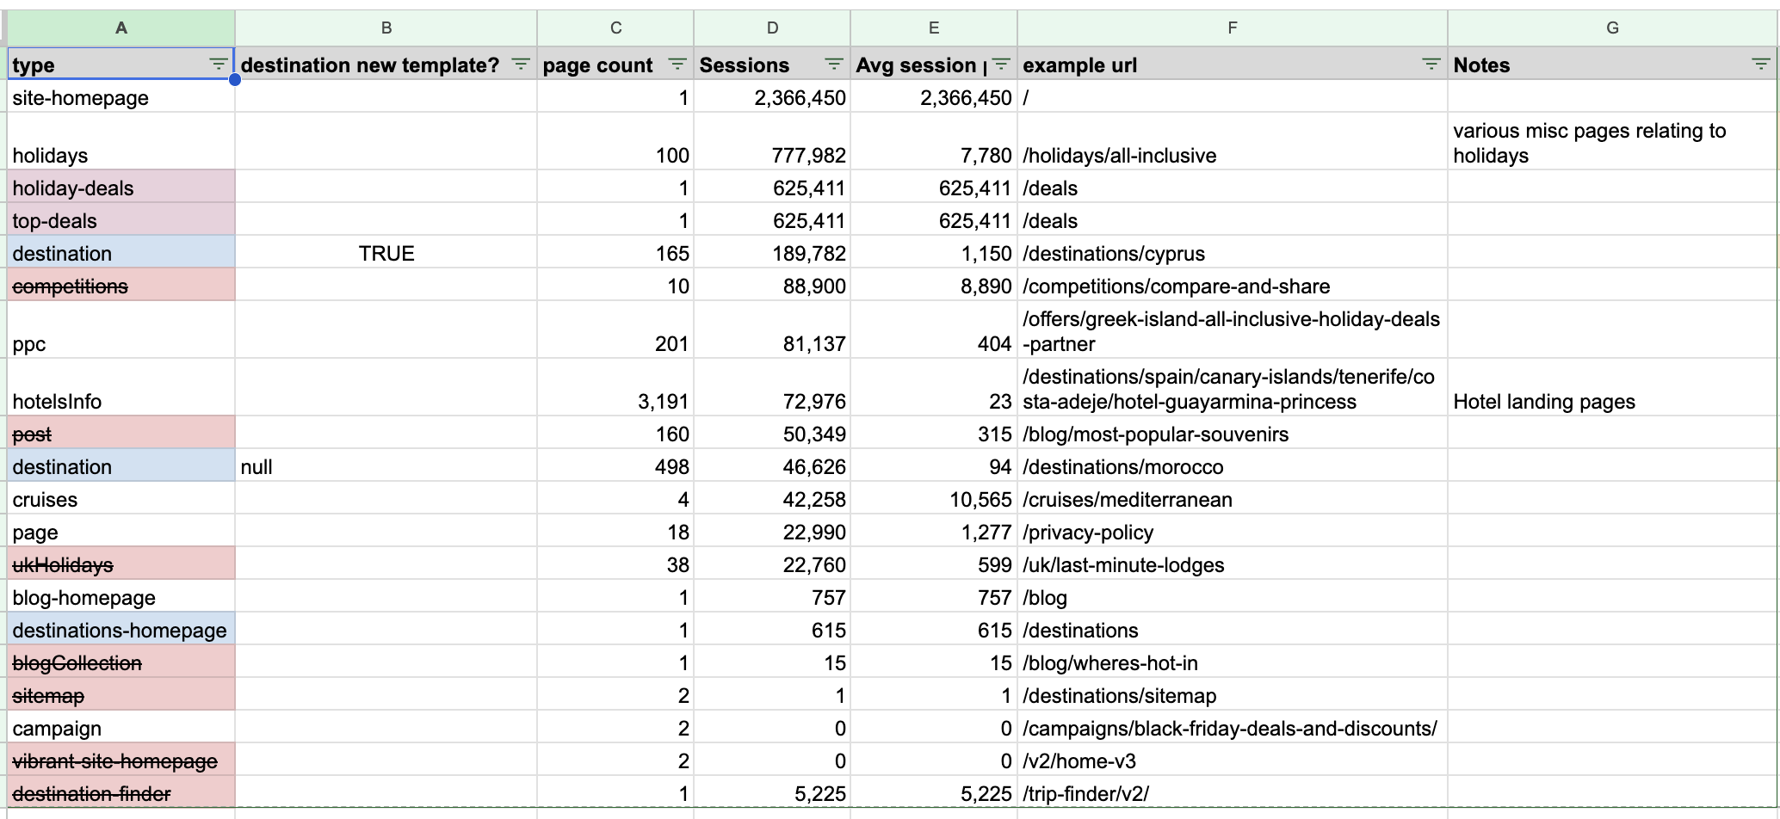Select the 'site-homepage' cell
Screen dimensions: 1780x819
[x=121, y=97]
